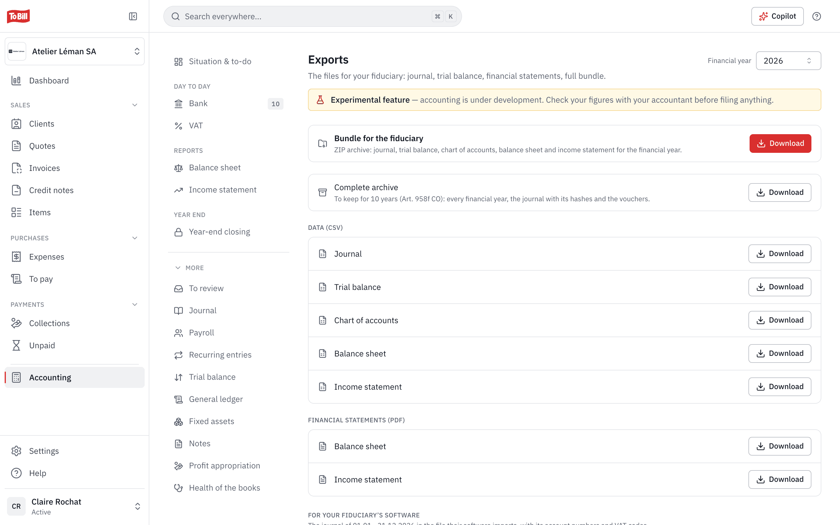
Task: Focus the Search everywhere field
Action: pos(312,16)
